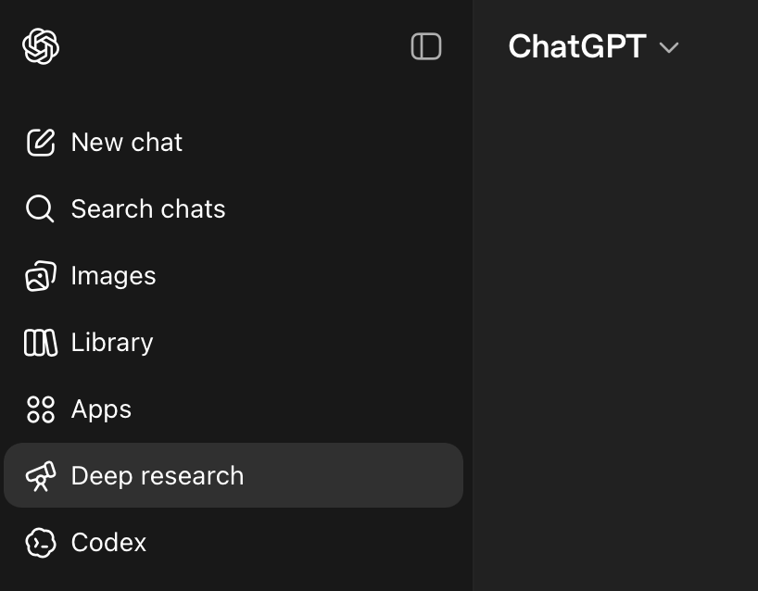The width and height of the screenshot is (758, 591).
Task: Click the ChatGPT title text
Action: [x=576, y=46]
